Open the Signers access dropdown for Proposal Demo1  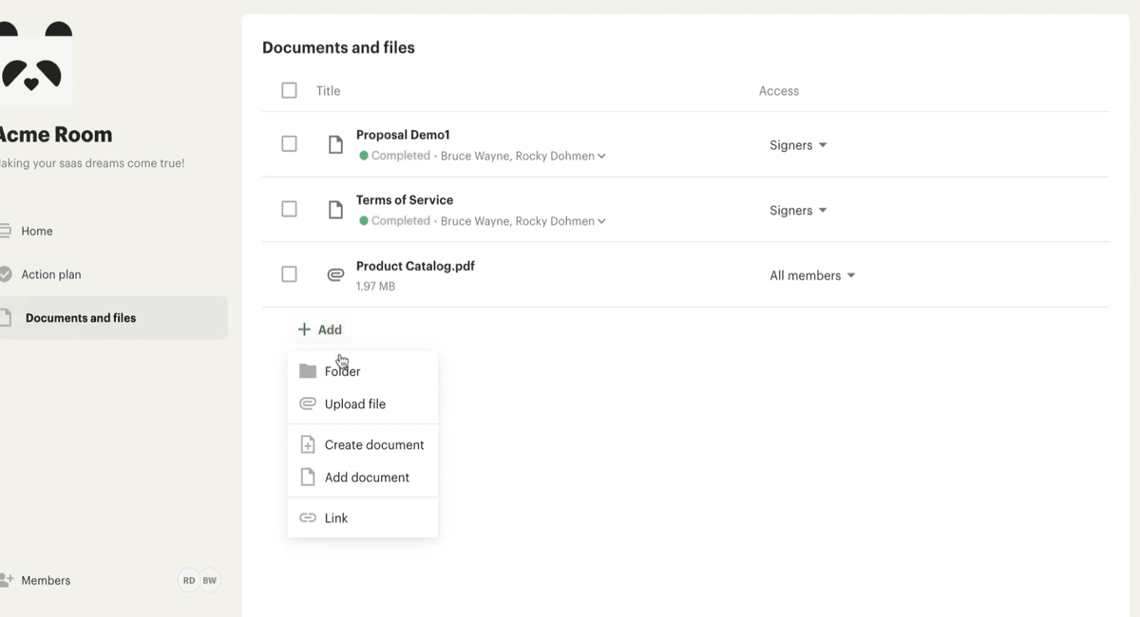tap(798, 145)
